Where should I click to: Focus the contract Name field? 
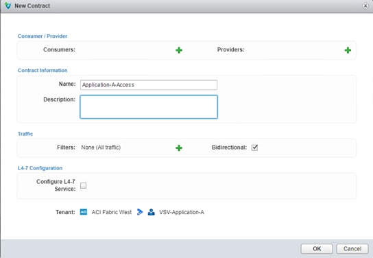149,85
